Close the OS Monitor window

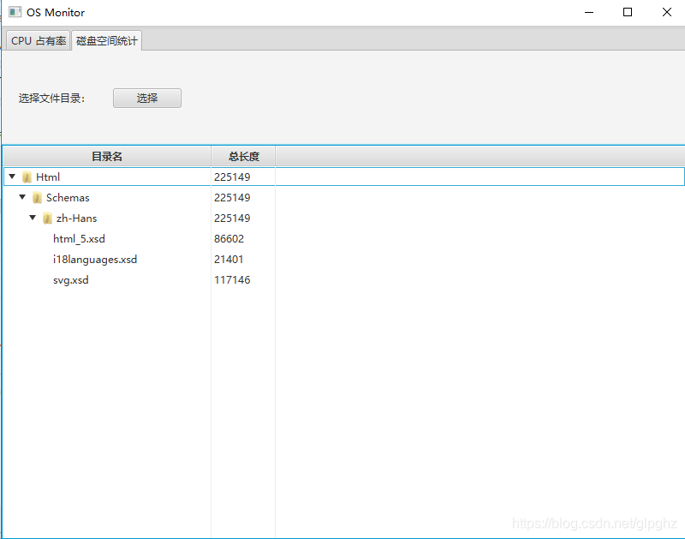pyautogui.click(x=667, y=12)
